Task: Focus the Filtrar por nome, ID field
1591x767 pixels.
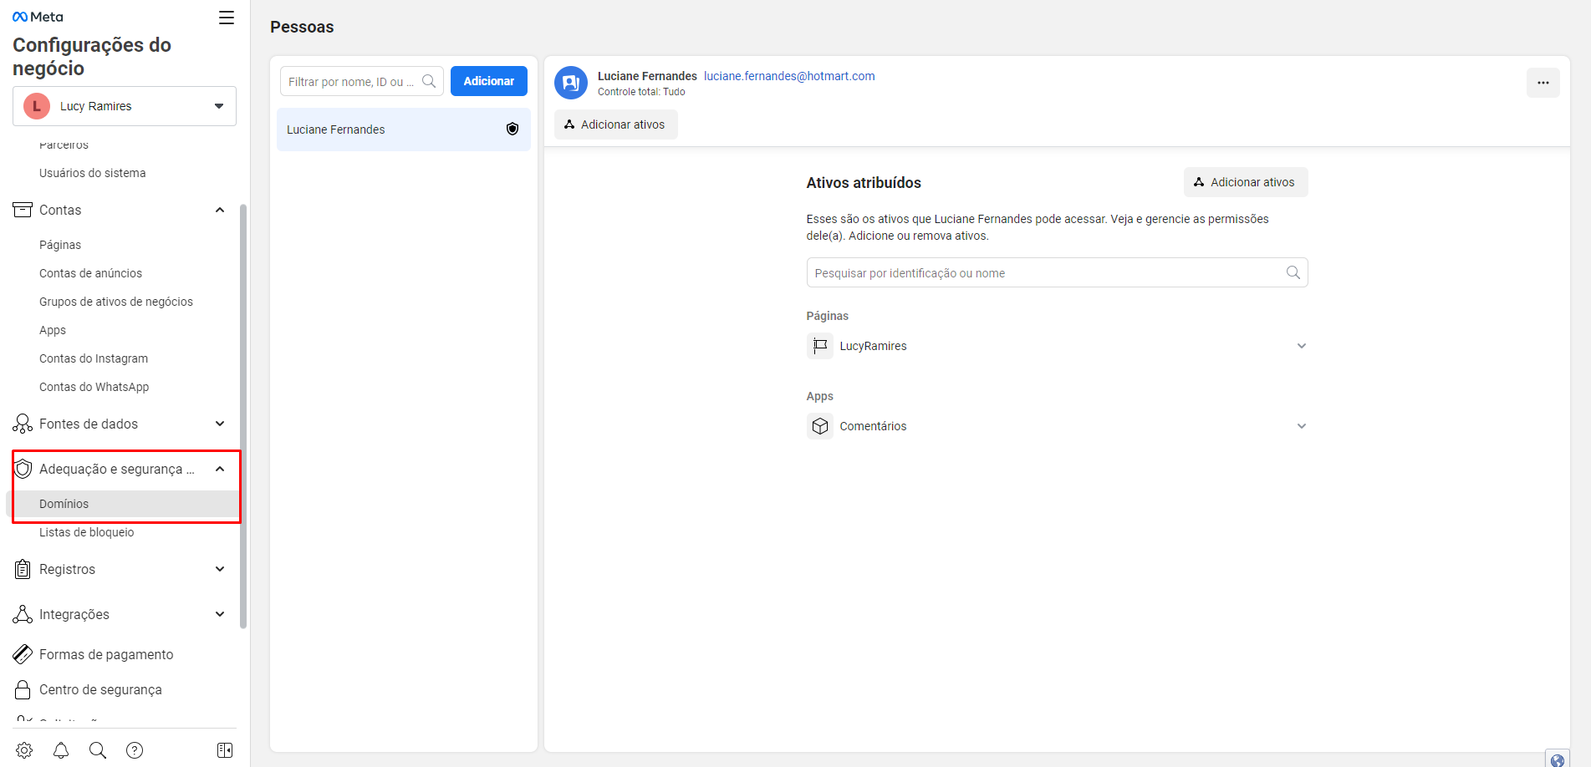Action: click(x=361, y=81)
